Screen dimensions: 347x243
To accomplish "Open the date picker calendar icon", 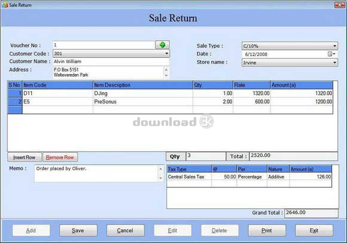I will point(331,54).
